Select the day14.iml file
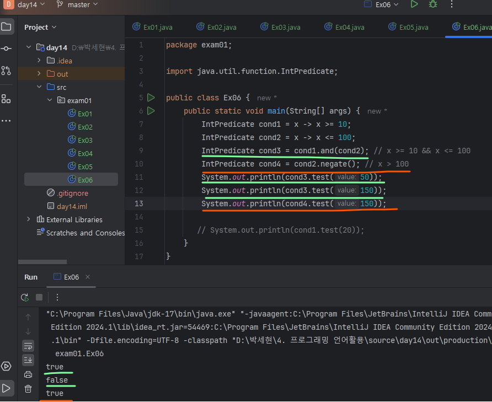The height and width of the screenshot is (402, 492). pos(67,206)
